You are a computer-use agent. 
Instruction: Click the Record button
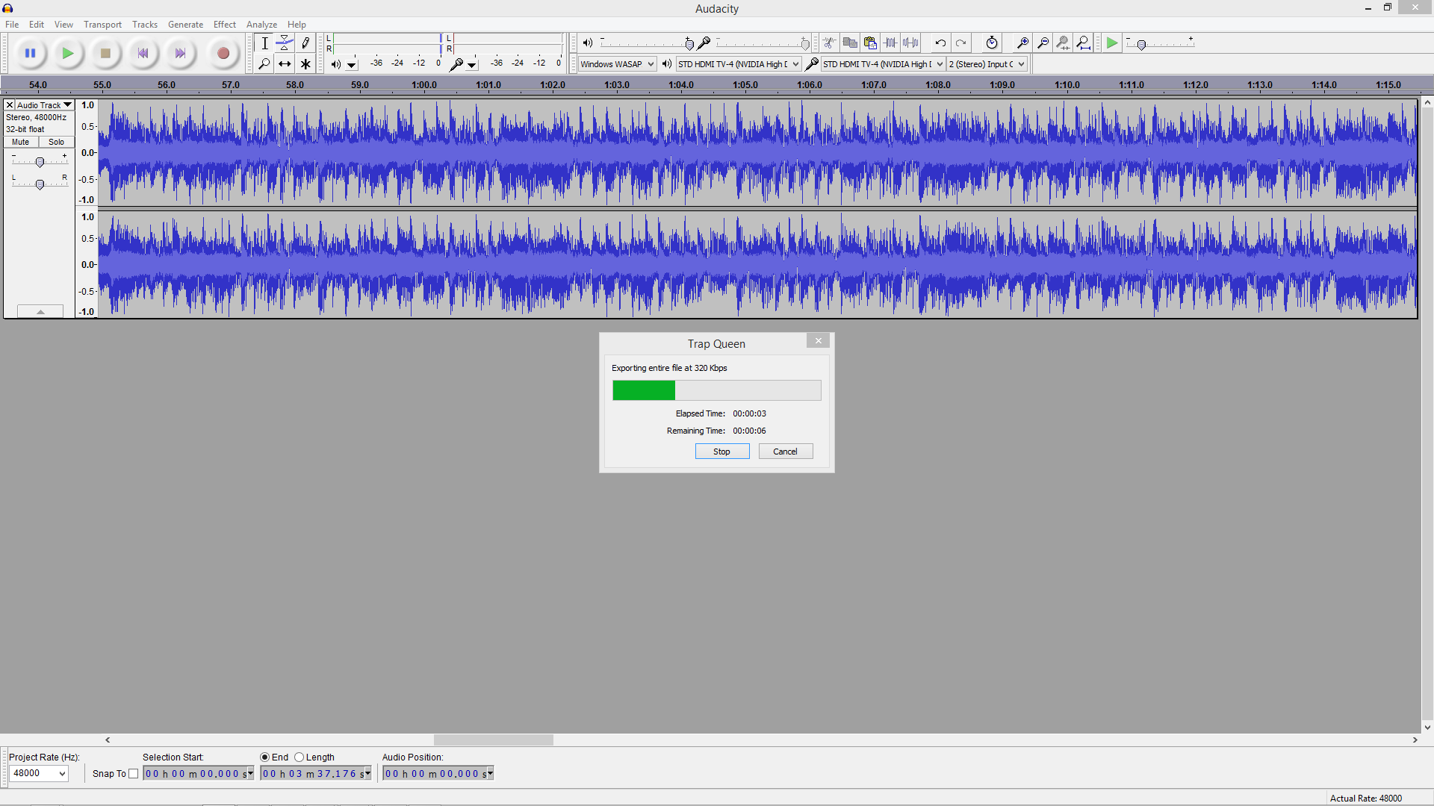point(223,53)
